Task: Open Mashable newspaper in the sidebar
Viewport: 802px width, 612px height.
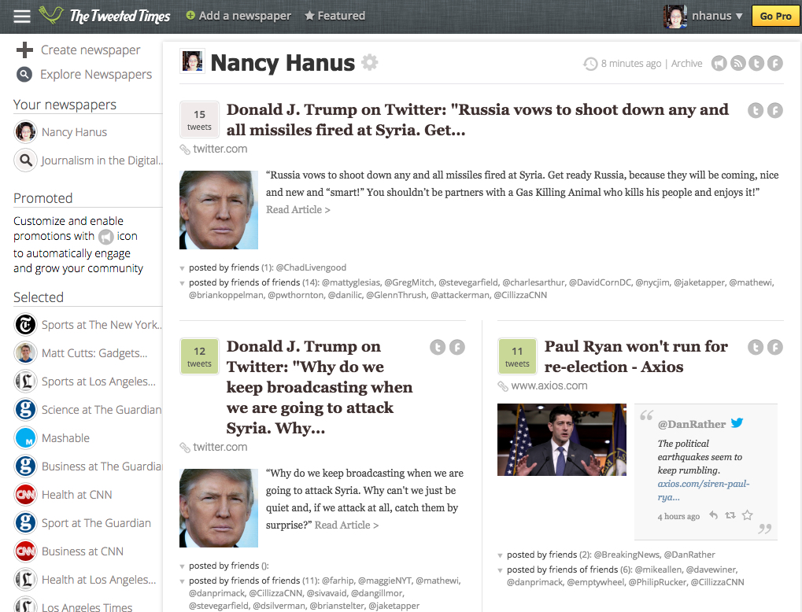Action: coord(65,438)
